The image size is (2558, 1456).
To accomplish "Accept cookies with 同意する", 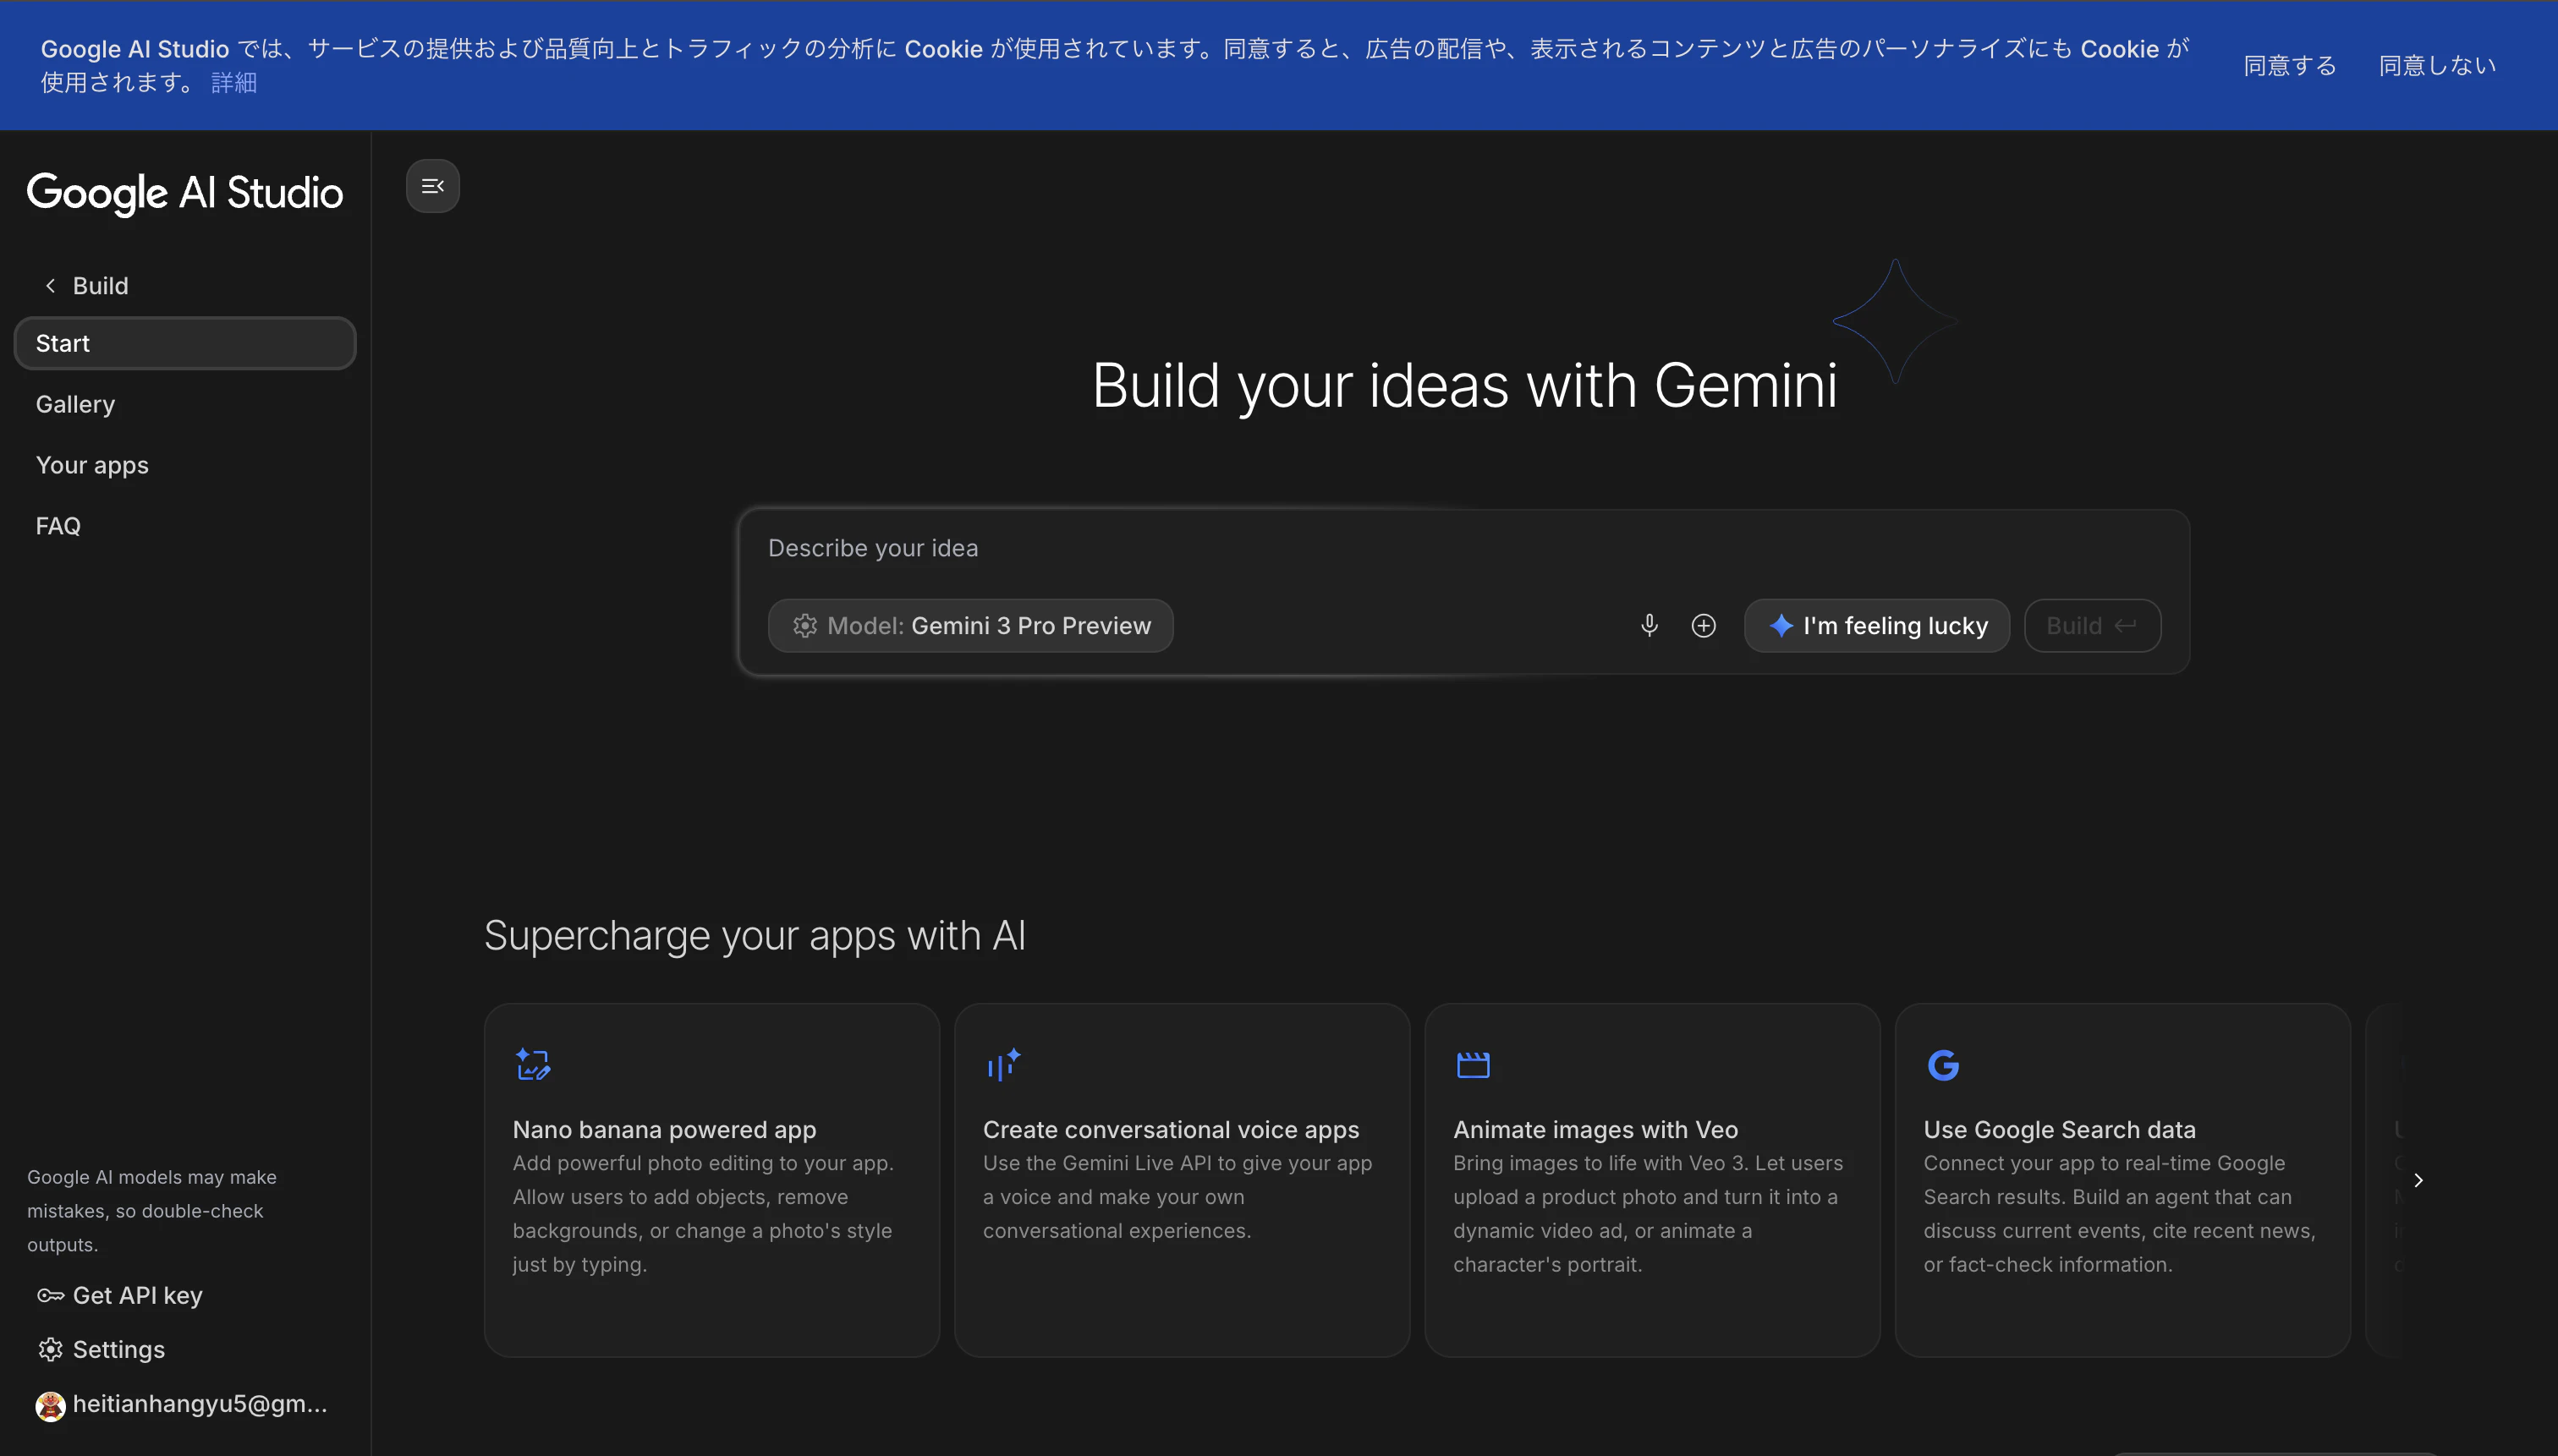I will pyautogui.click(x=2290, y=66).
